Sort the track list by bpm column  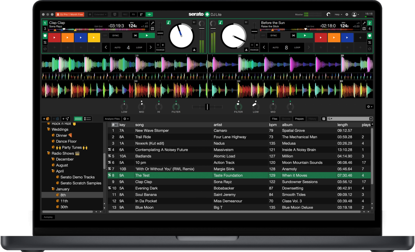pyautogui.click(x=273, y=125)
